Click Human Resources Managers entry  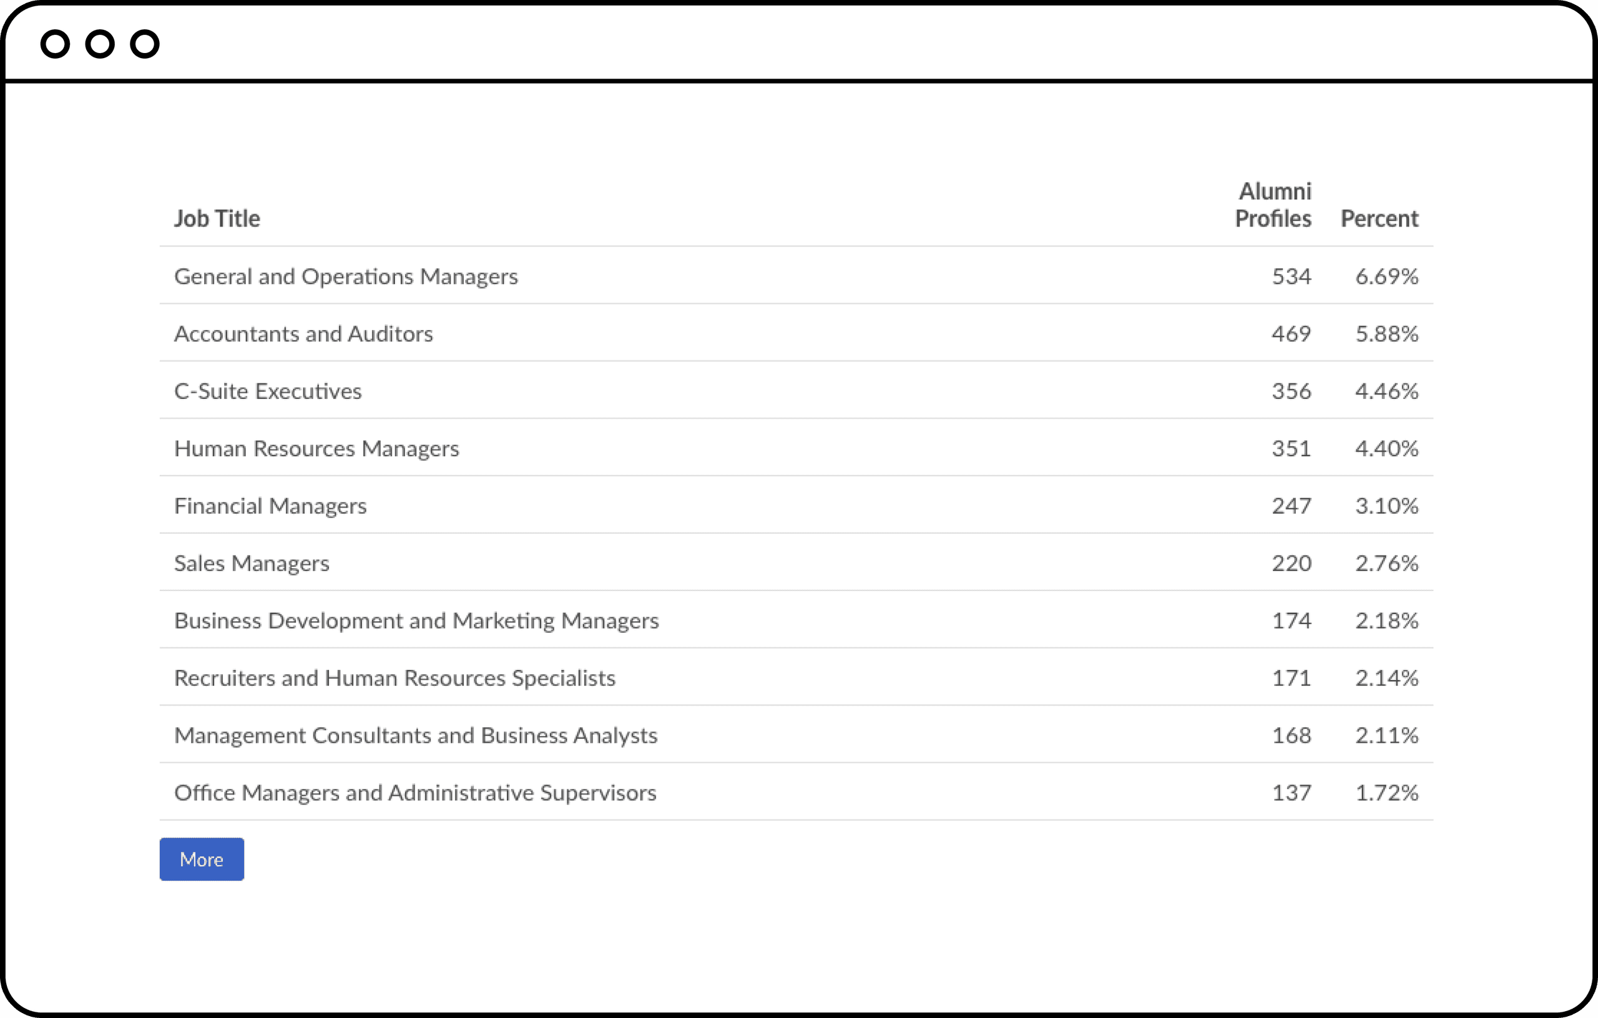coord(316,449)
